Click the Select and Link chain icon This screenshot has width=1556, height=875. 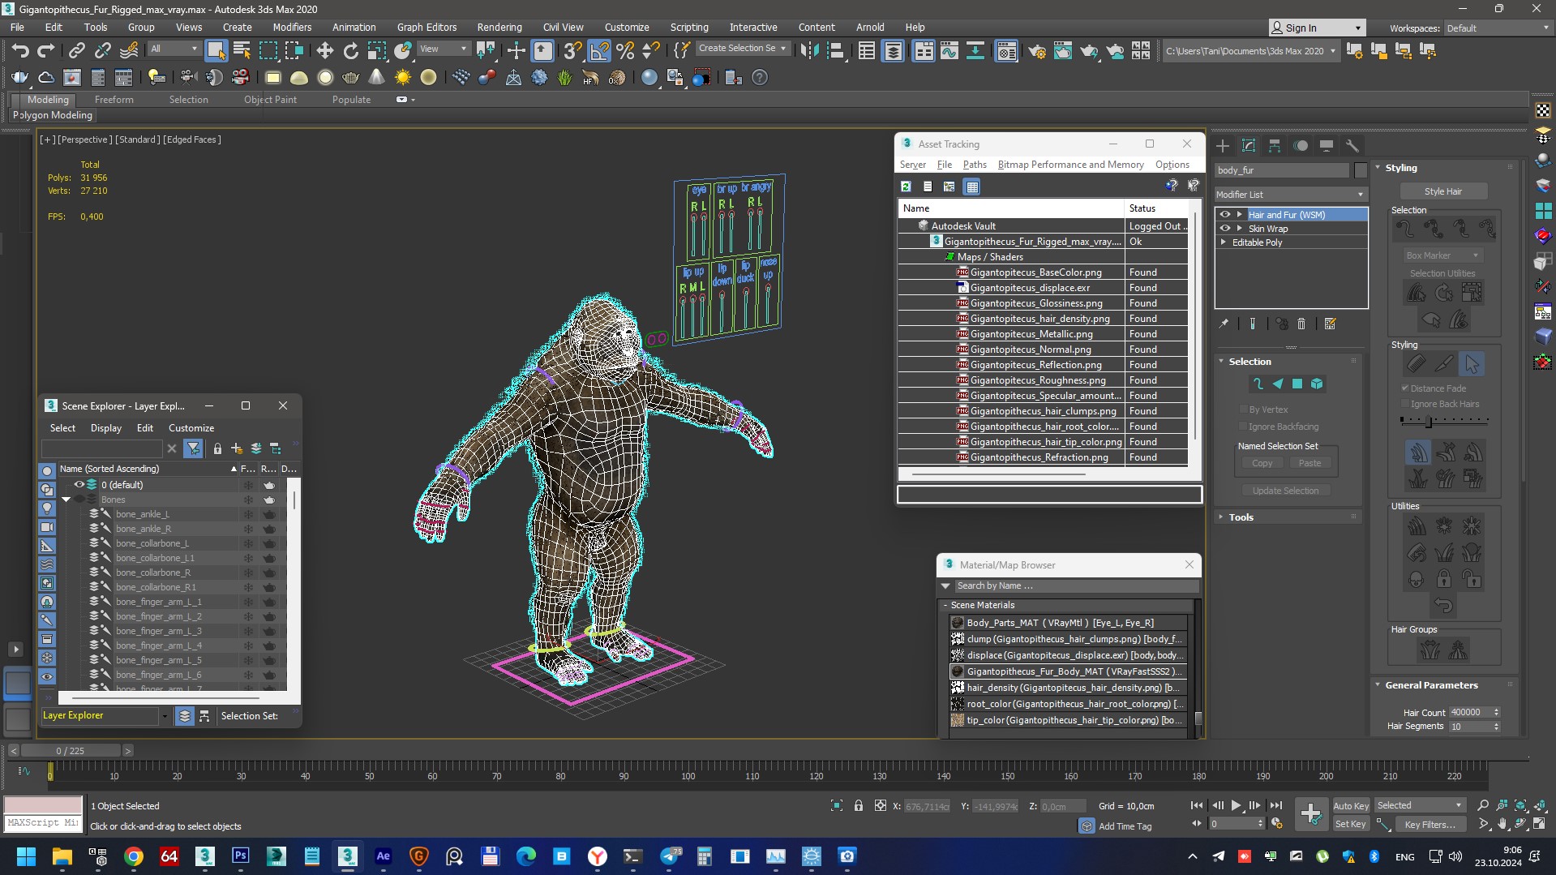click(x=76, y=51)
